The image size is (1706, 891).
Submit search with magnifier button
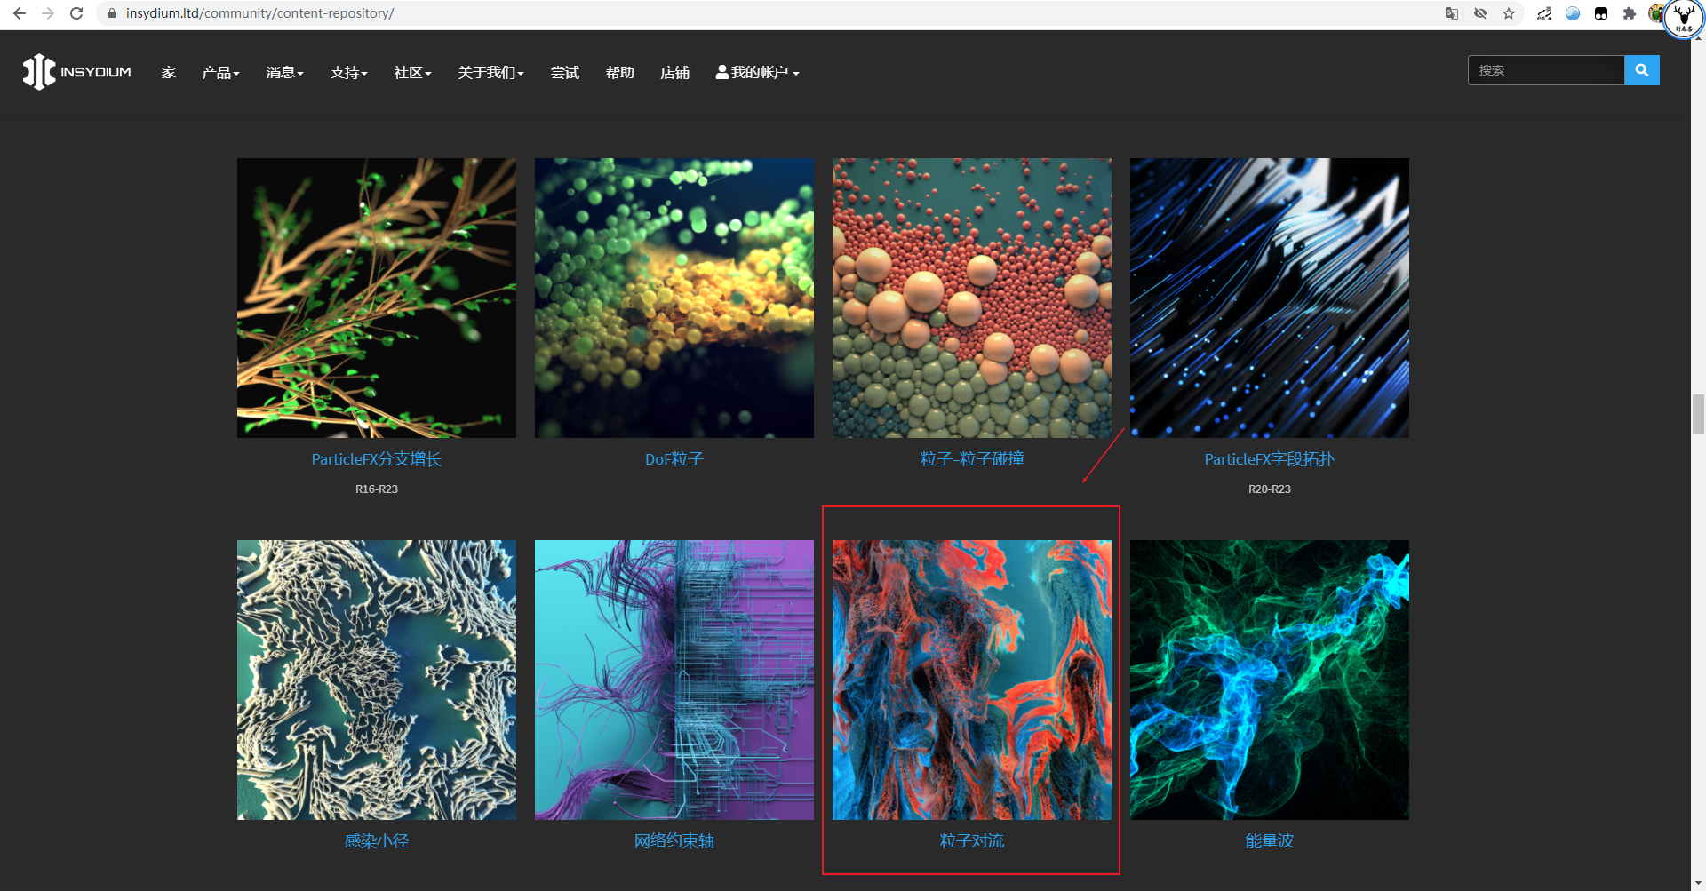pyautogui.click(x=1642, y=70)
